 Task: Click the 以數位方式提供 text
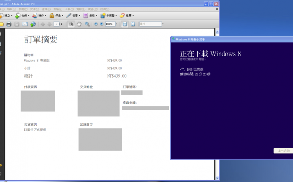35,130
